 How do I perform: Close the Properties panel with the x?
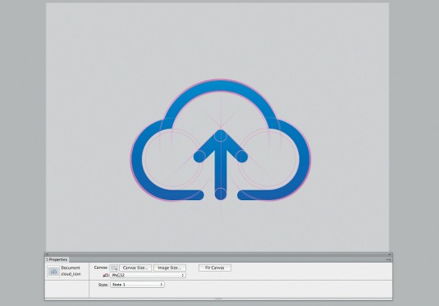pos(47,254)
